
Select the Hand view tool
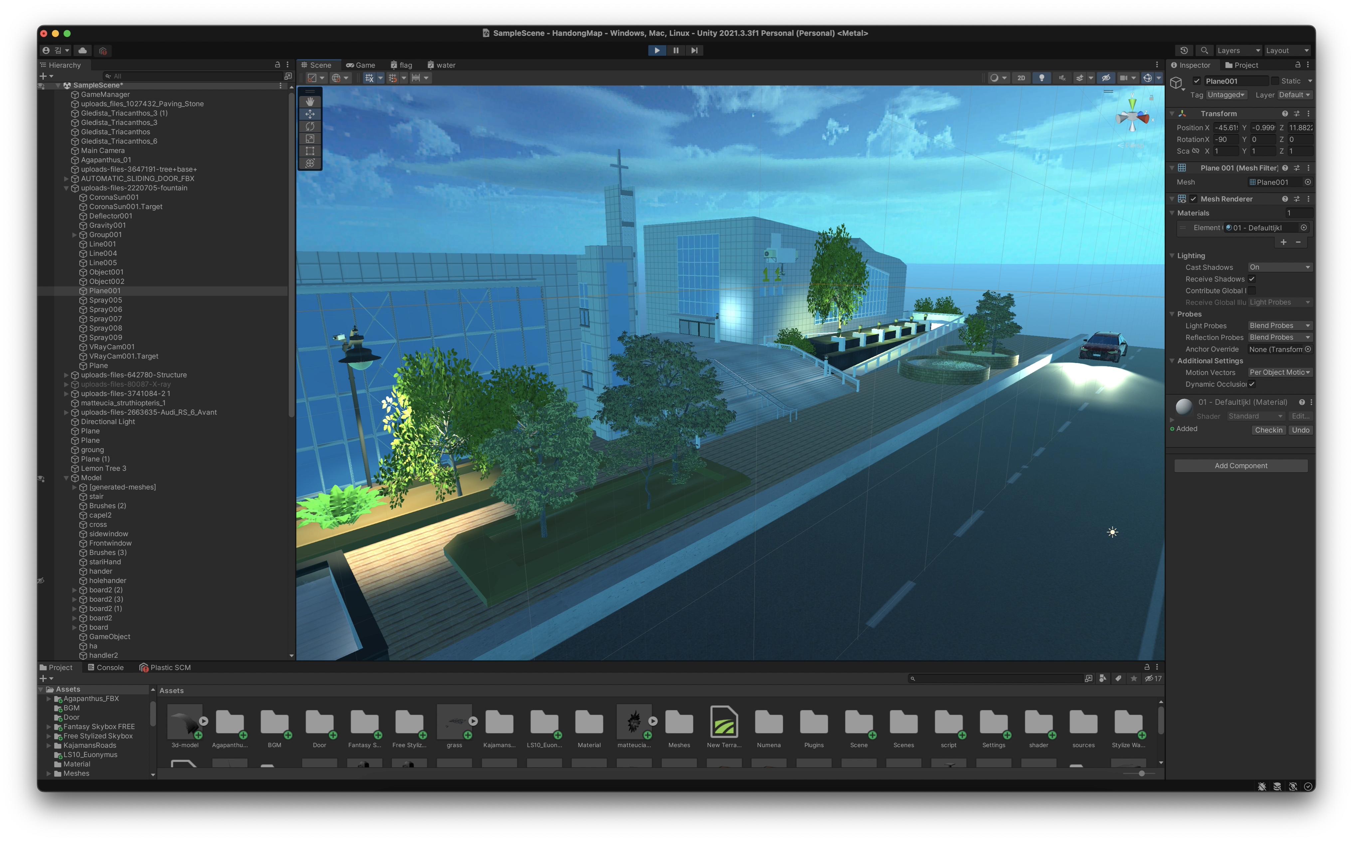pos(310,102)
